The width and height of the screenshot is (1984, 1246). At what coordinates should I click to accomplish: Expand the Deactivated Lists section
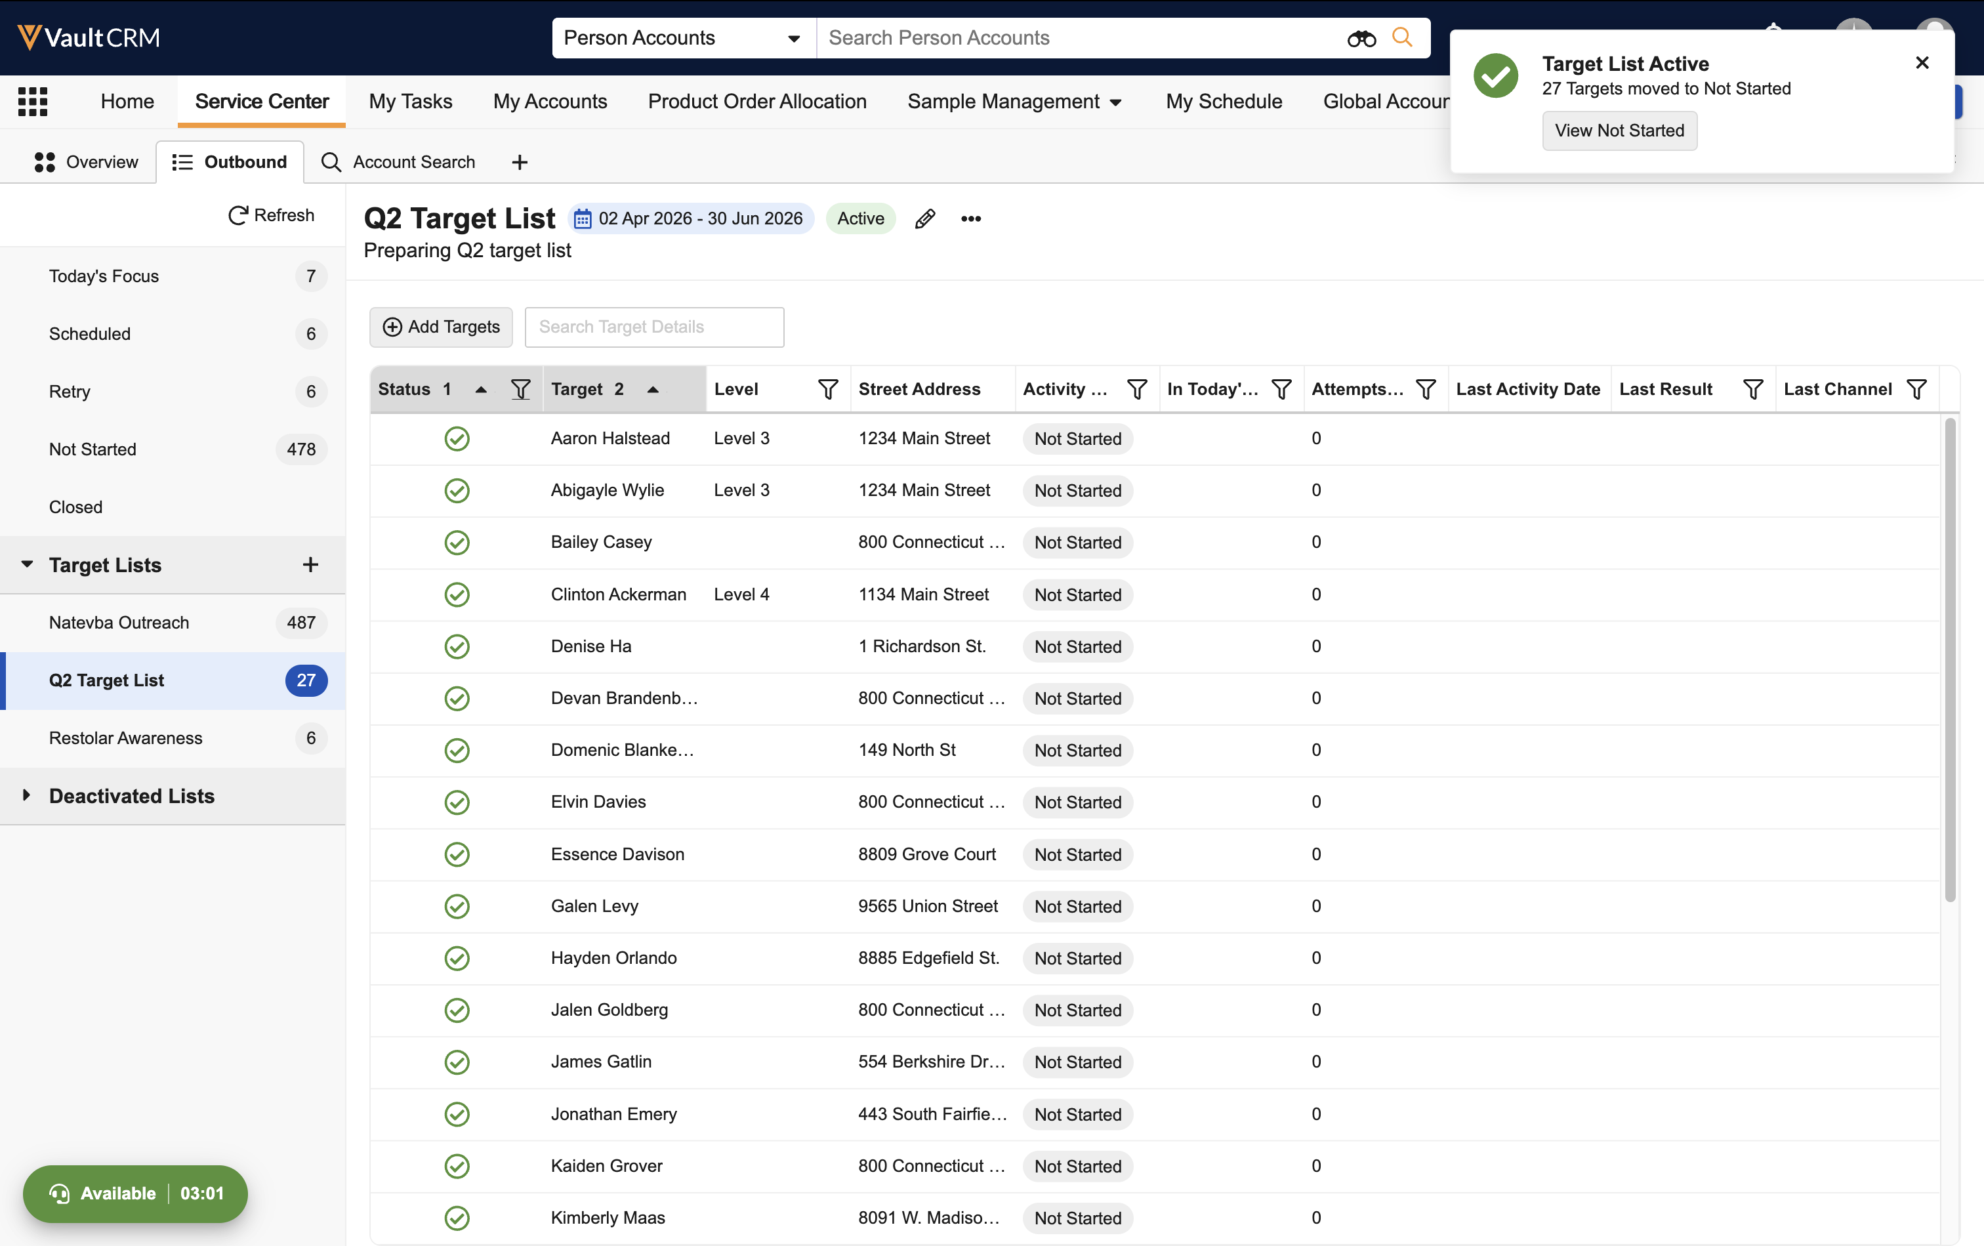click(x=26, y=795)
